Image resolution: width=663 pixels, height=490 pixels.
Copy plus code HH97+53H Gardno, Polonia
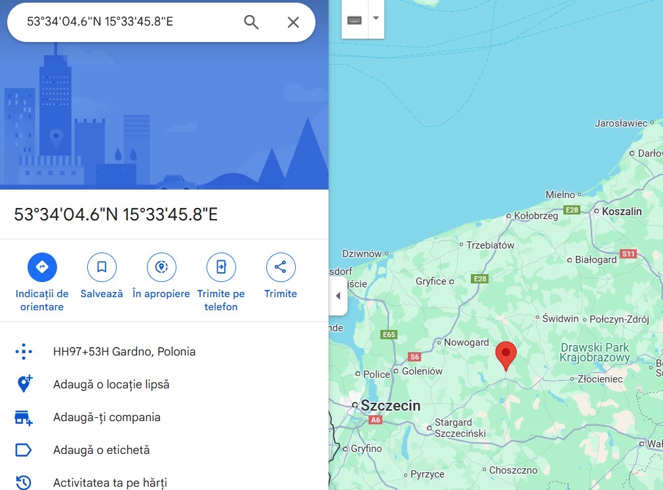pyautogui.click(x=125, y=352)
